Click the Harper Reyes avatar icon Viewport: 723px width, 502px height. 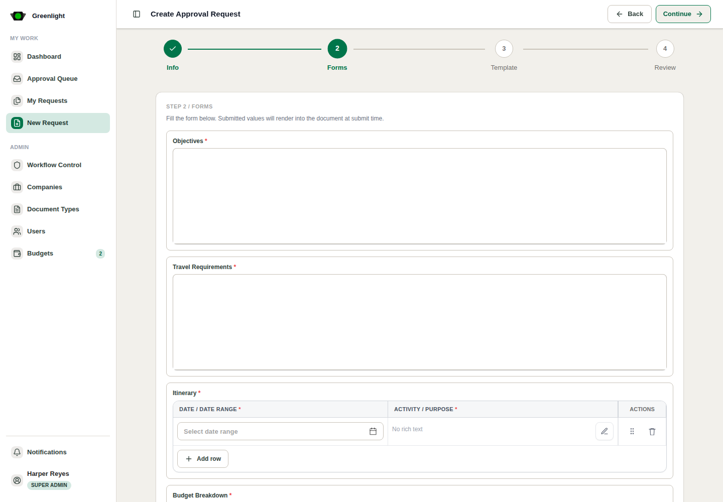(17, 480)
